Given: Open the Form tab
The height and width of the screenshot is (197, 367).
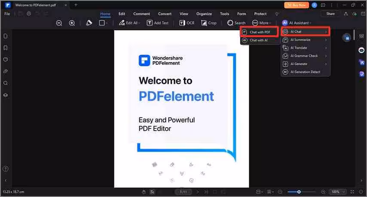Looking at the screenshot, I should [242, 14].
